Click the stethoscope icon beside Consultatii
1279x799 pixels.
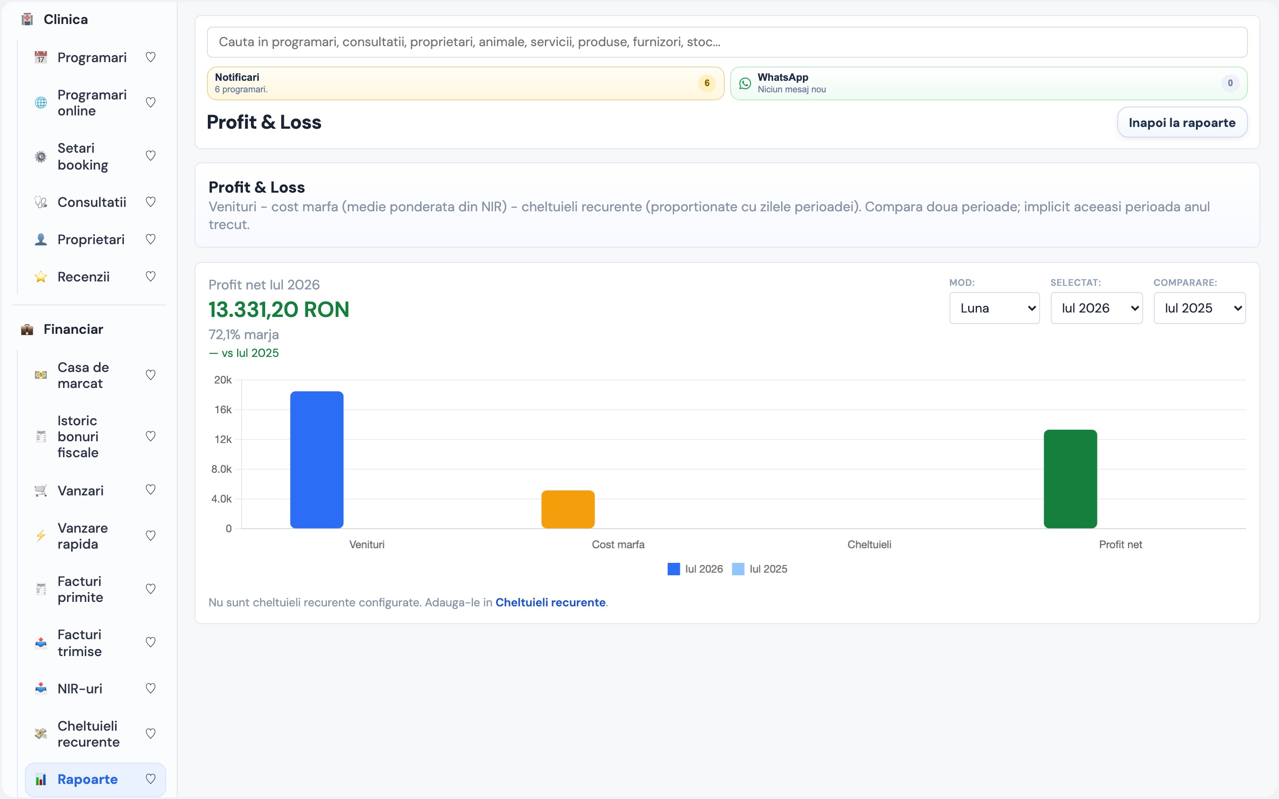[41, 202]
